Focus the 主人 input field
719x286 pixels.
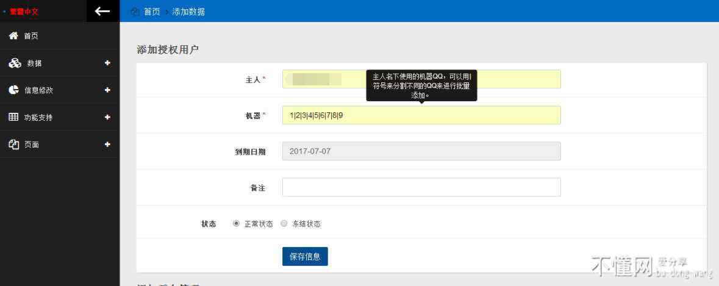click(x=421, y=79)
